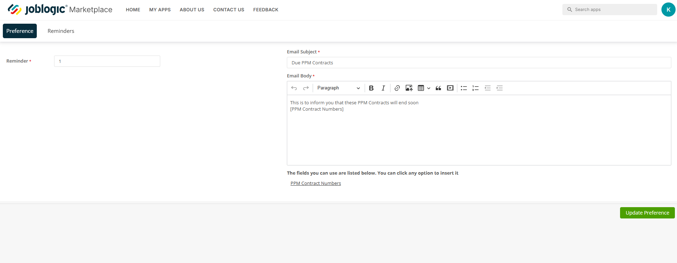Create a numbered list
Viewport: 677px width, 263px height.
point(475,88)
